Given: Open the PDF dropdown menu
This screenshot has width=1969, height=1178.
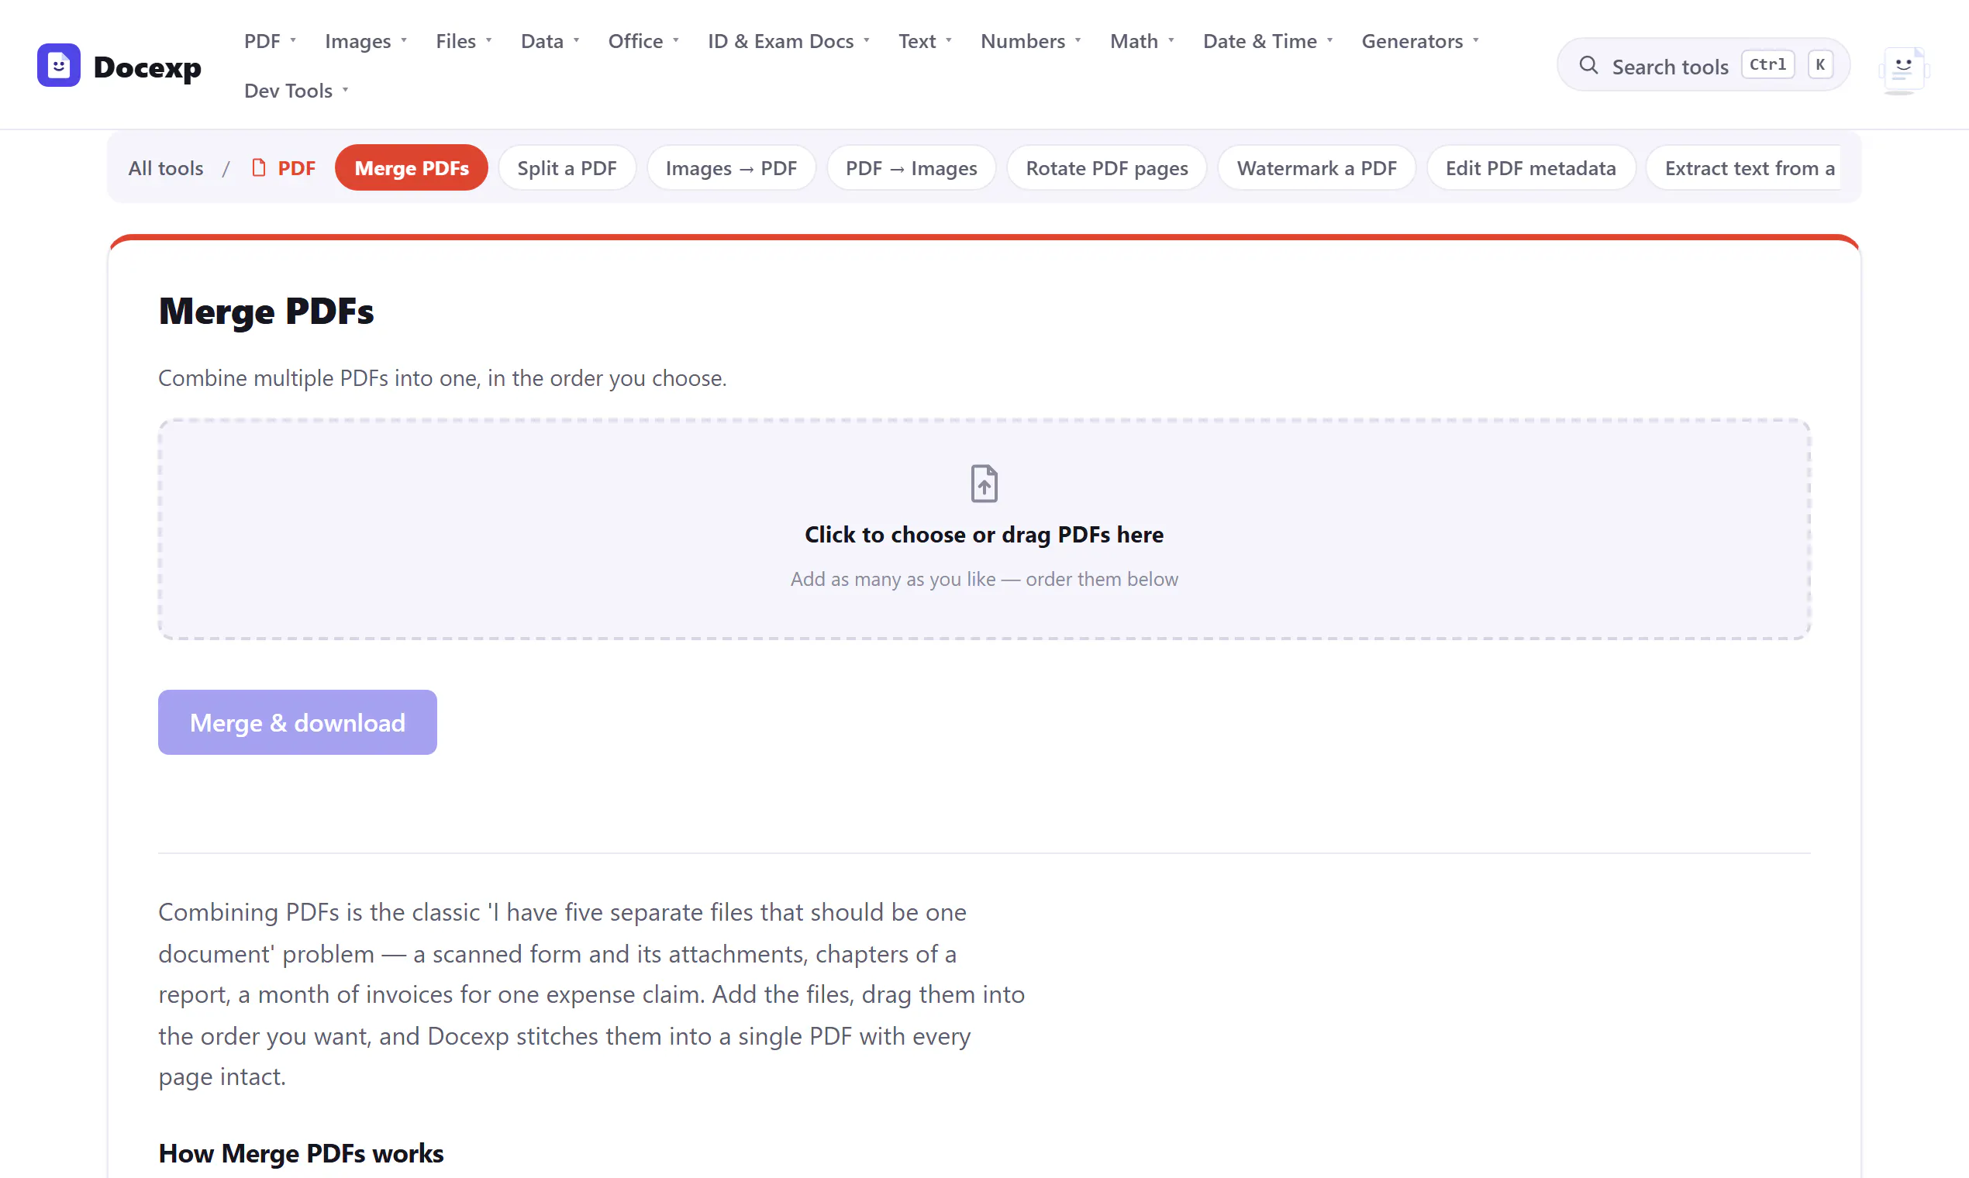Looking at the screenshot, I should click(270, 40).
